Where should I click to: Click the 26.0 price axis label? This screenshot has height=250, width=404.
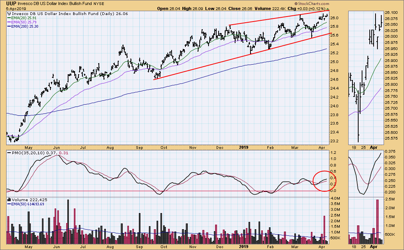click(334, 18)
